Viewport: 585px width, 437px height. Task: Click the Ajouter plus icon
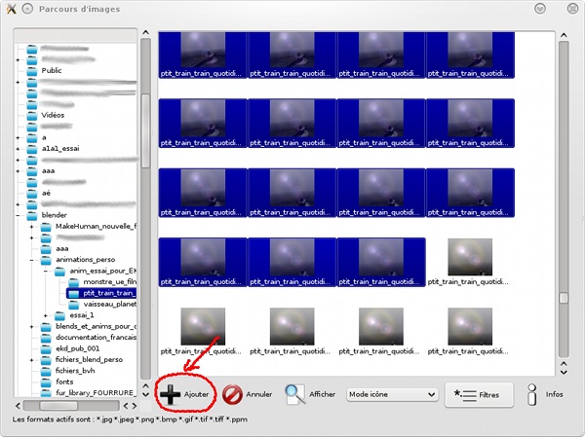tap(170, 394)
